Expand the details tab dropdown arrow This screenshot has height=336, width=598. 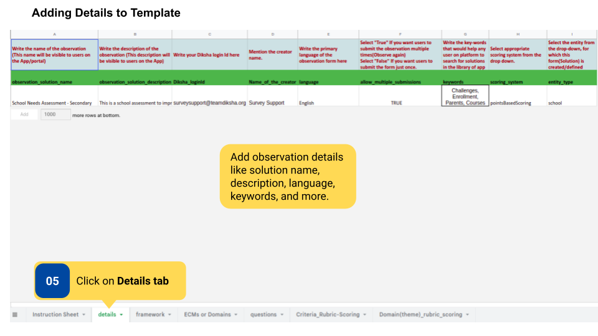(x=121, y=315)
